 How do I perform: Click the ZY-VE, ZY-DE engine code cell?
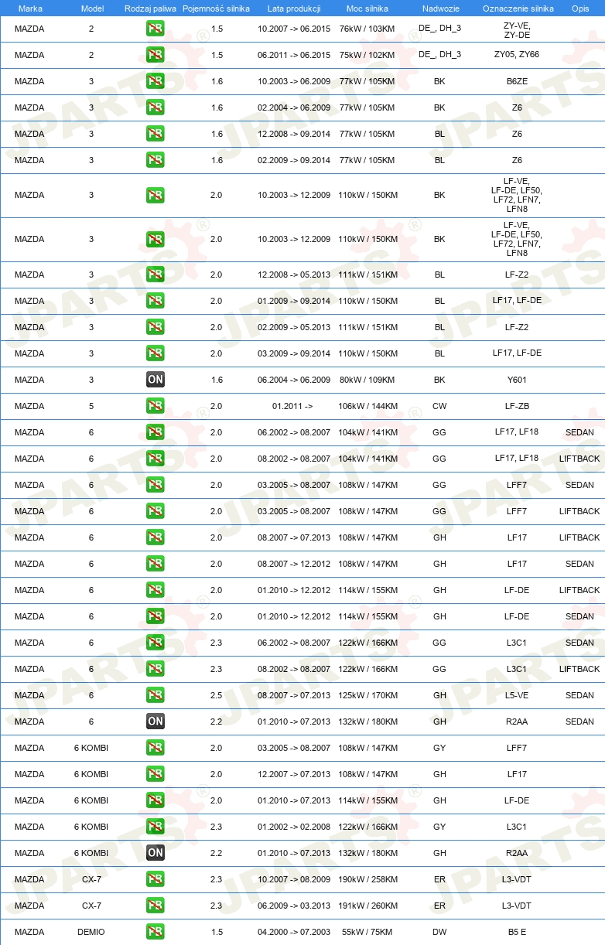pos(517,29)
